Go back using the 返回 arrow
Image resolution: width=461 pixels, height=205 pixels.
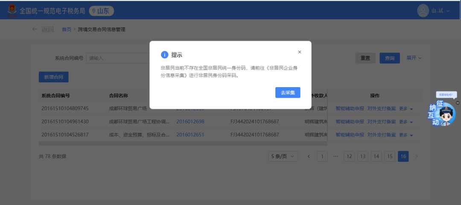[x=43, y=29]
